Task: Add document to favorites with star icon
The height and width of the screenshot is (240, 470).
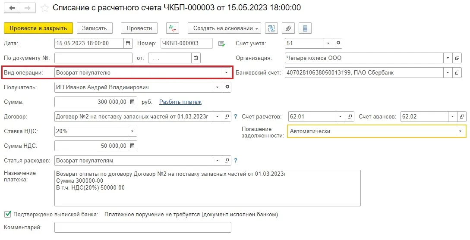Action: (x=44, y=8)
